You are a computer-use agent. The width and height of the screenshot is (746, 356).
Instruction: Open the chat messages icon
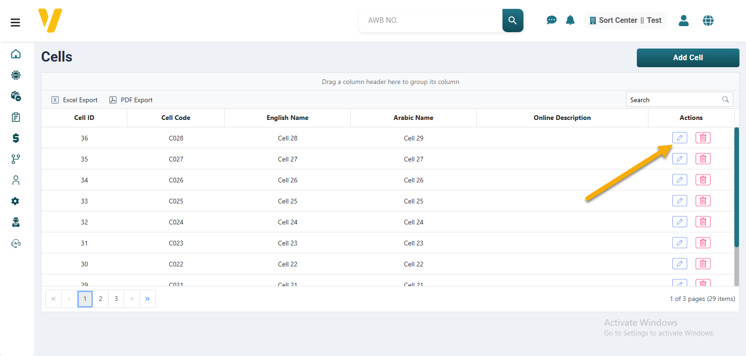[x=551, y=20]
